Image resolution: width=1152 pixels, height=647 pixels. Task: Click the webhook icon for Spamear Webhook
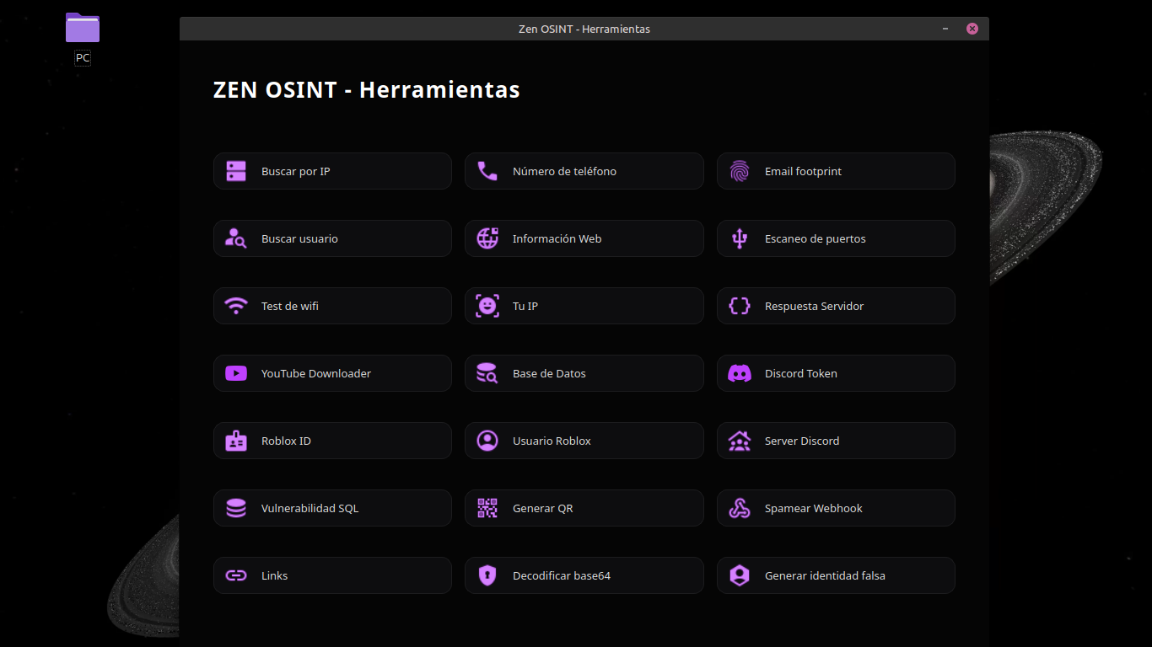pyautogui.click(x=740, y=508)
